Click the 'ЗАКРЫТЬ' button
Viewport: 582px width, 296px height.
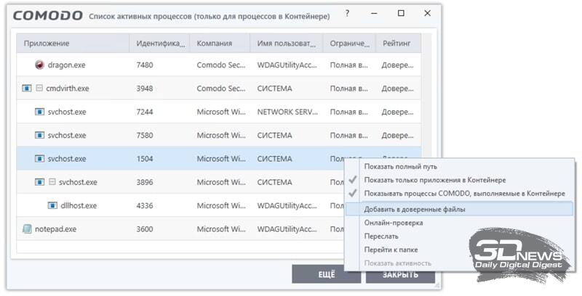(x=401, y=274)
